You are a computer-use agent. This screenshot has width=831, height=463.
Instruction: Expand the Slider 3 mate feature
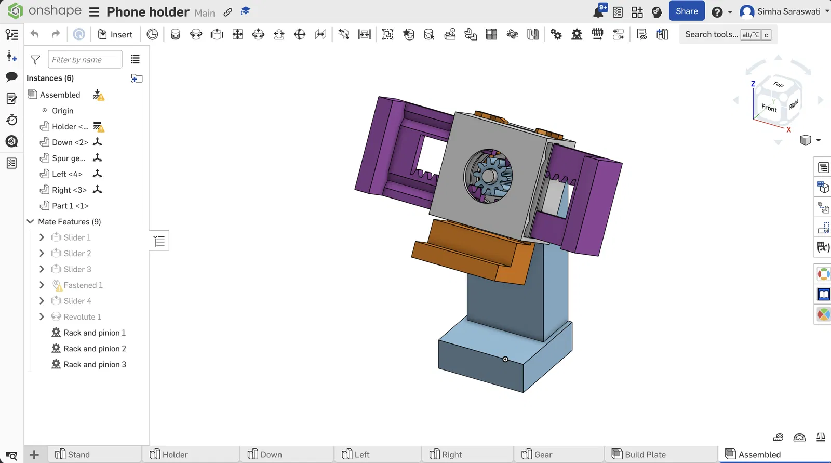click(42, 269)
